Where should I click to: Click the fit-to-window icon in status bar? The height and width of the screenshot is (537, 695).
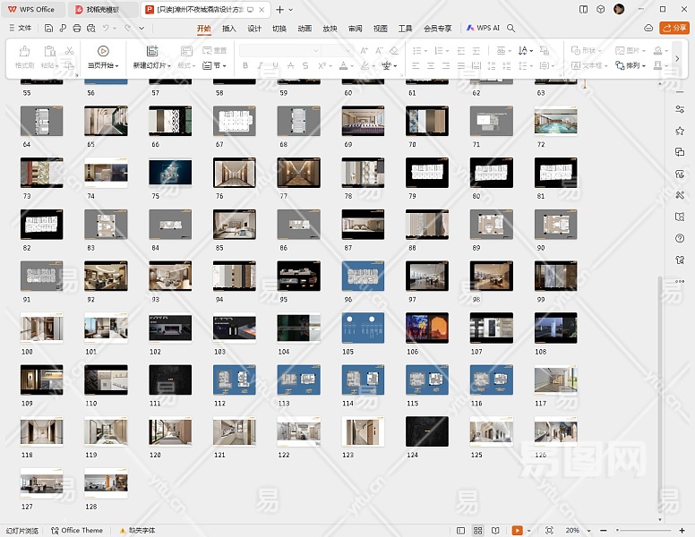click(549, 531)
